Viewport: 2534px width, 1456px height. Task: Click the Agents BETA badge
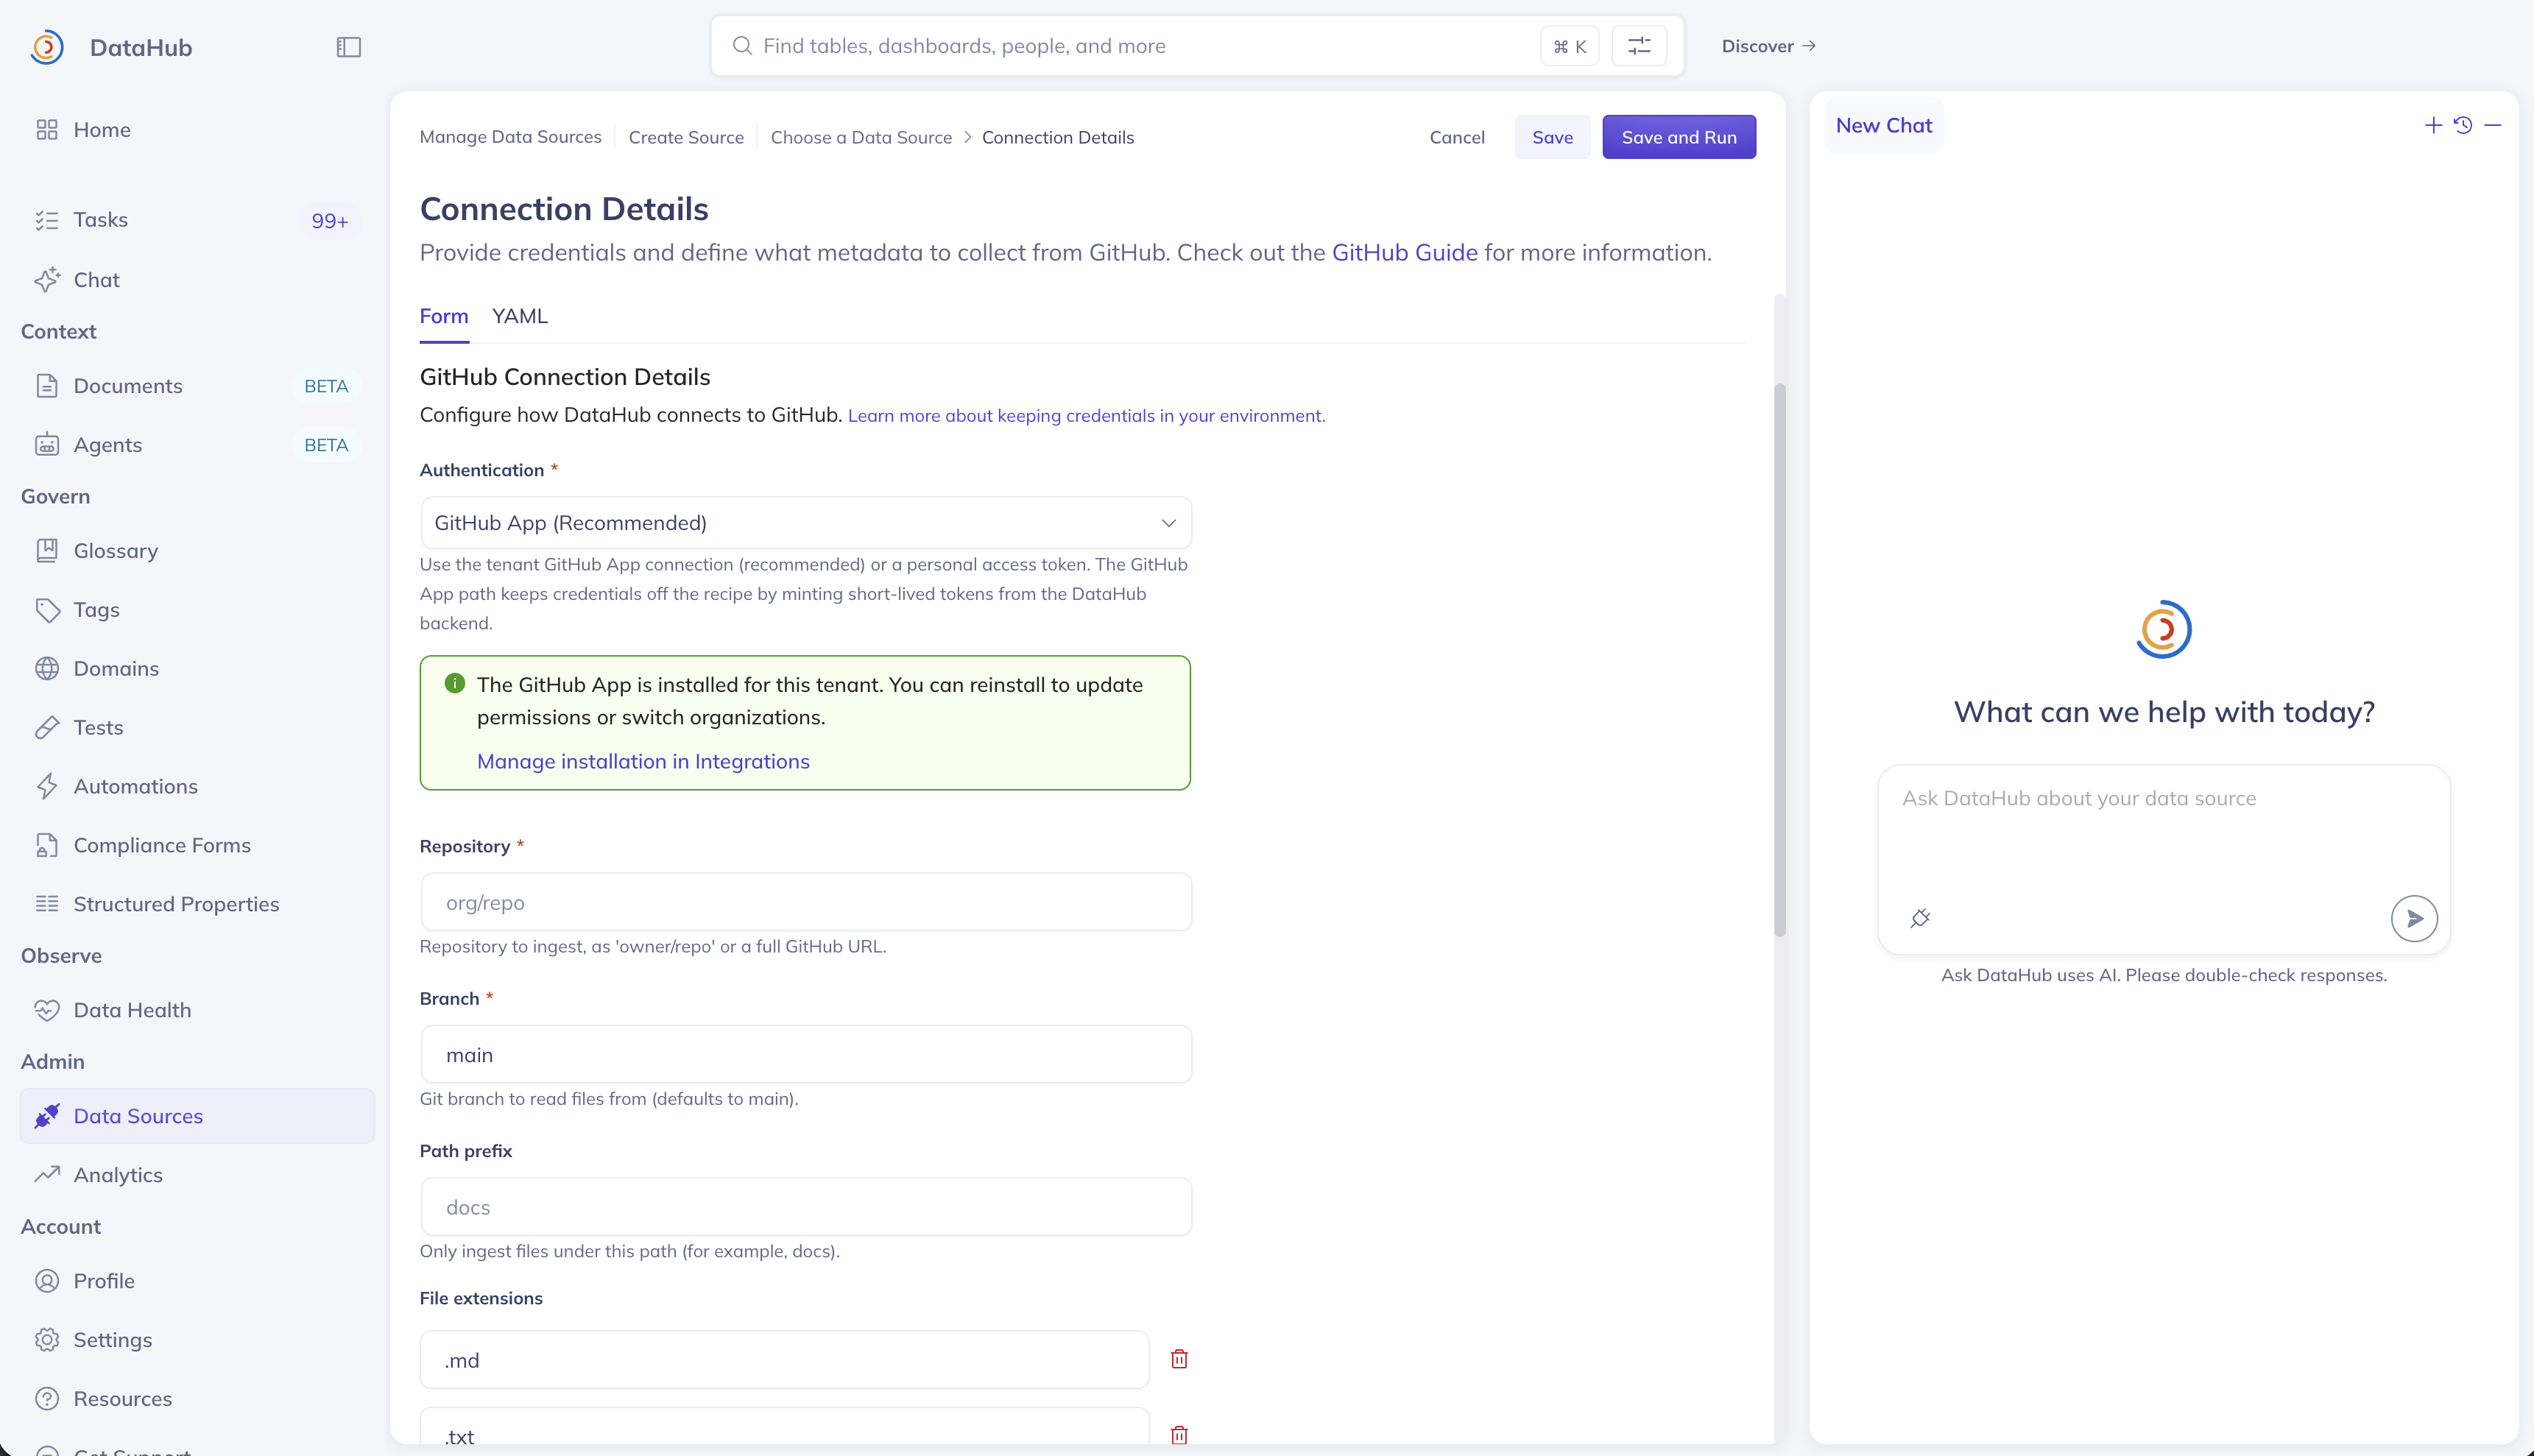pos(326,445)
